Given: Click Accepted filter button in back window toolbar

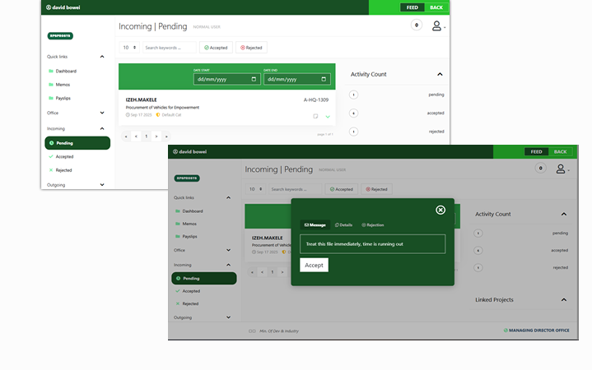Looking at the screenshot, I should point(216,48).
